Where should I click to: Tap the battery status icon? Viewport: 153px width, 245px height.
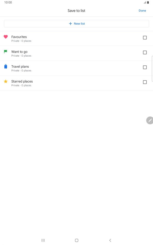tap(148, 2)
